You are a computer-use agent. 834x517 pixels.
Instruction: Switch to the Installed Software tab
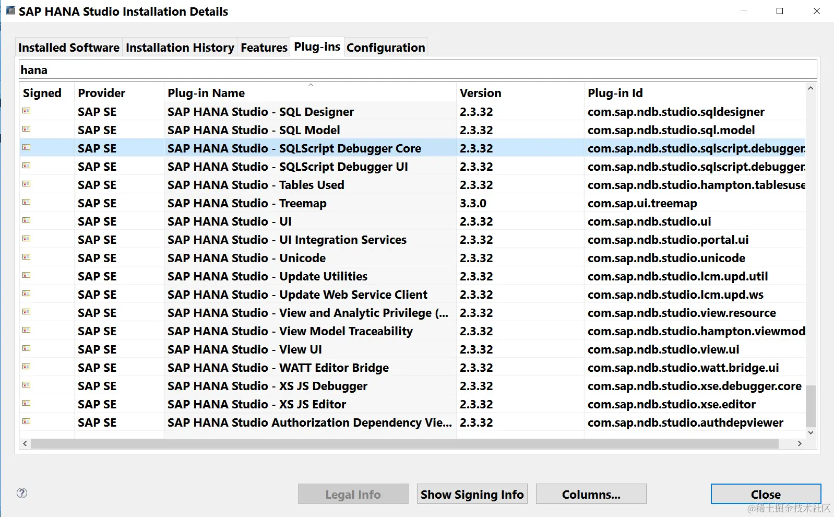pos(69,48)
